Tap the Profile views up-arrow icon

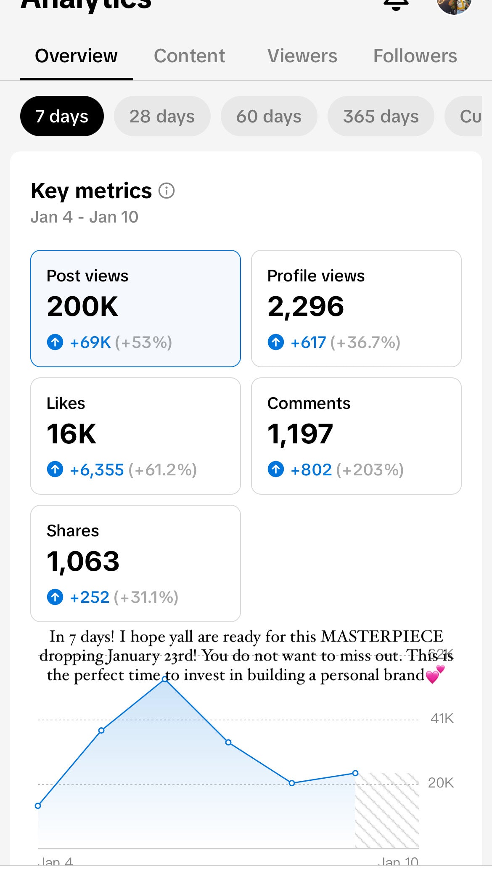coord(276,342)
